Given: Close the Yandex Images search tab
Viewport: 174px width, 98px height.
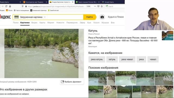Looking at the screenshot, I should point(73,2).
